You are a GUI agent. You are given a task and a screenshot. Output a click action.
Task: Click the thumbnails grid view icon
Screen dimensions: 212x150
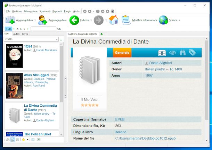[17, 140]
